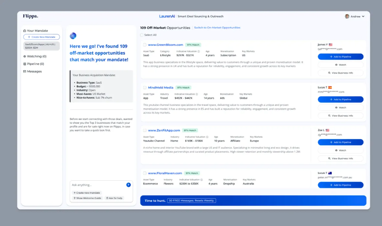
Task: Click the blue send arrow icon in chat
Action: [128, 185]
